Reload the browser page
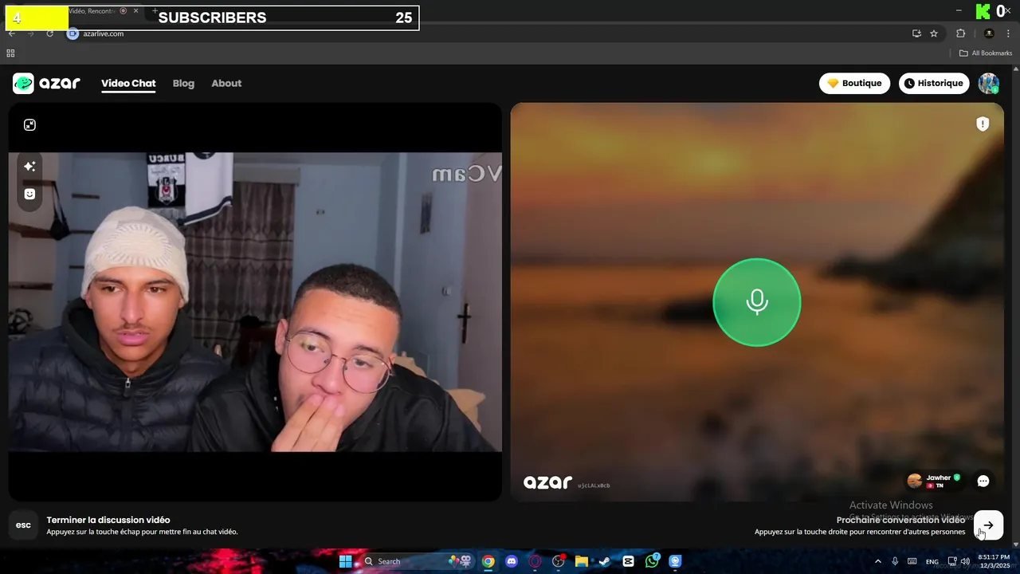The height and width of the screenshot is (574, 1020). 49,33
